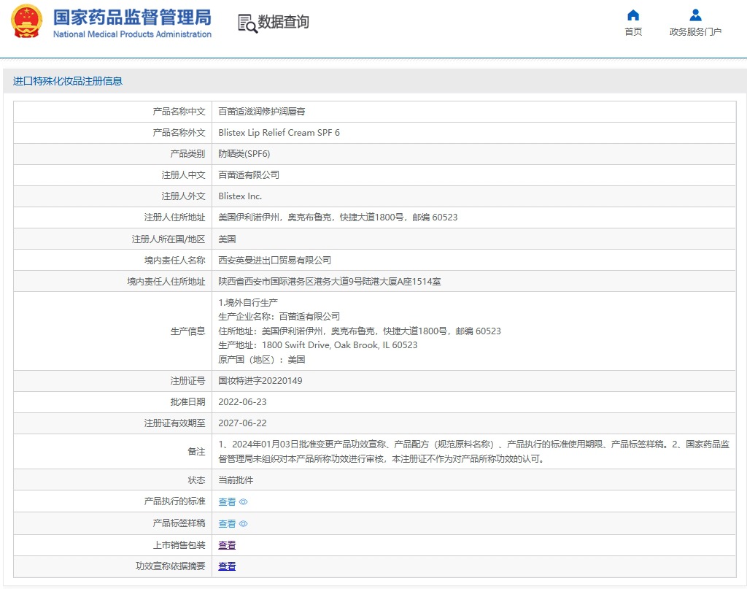View the 上市销售包装 查看 link

227,545
